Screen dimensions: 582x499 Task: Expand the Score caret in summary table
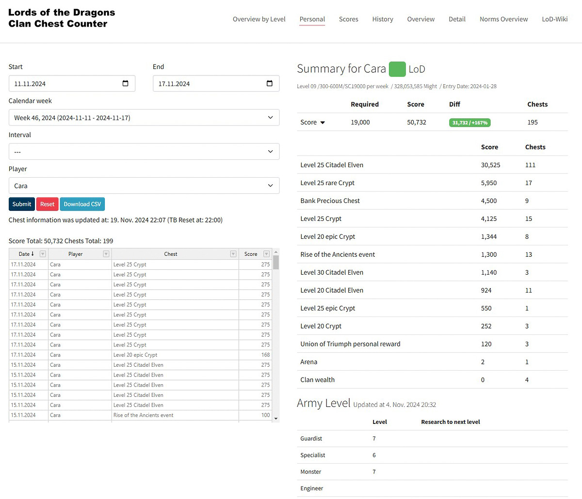pyautogui.click(x=323, y=123)
